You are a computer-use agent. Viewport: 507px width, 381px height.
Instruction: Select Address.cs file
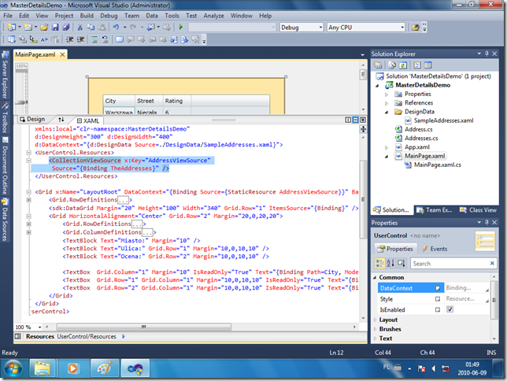(x=419, y=129)
